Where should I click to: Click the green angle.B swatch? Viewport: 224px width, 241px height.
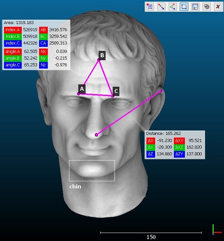click(13, 58)
